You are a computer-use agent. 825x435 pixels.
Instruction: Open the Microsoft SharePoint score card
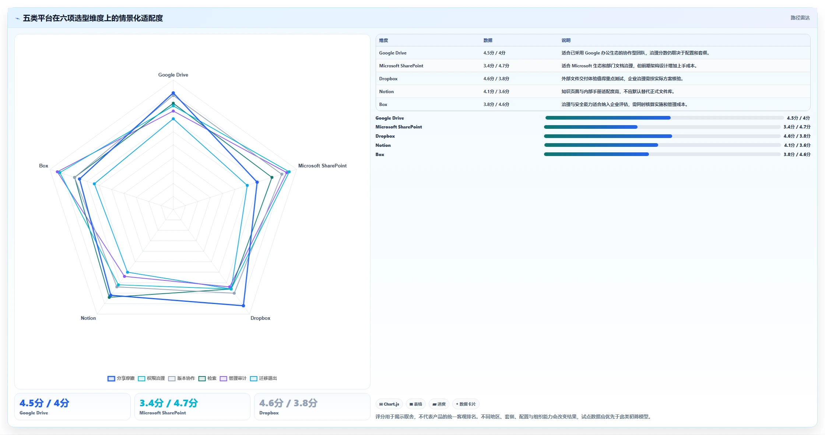coord(192,407)
